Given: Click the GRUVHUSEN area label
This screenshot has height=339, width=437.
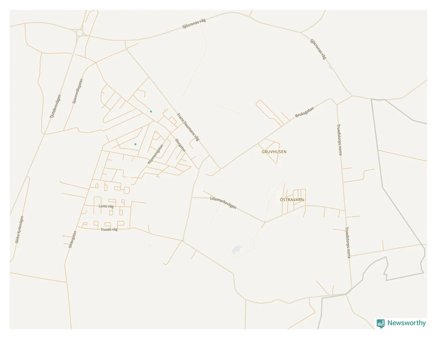Looking at the screenshot, I should 274,152.
